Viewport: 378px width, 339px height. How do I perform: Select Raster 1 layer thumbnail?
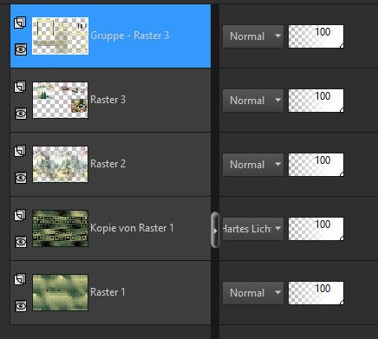point(60,292)
